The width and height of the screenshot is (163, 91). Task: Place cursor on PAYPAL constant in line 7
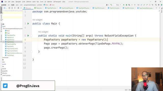(x=116, y=44)
